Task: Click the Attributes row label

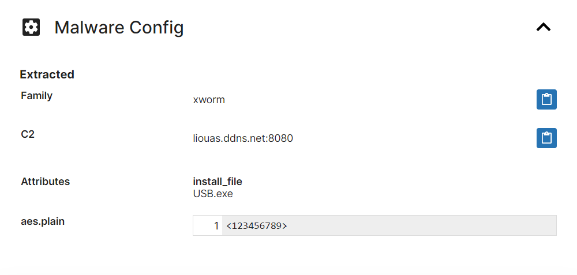Action: tap(45, 182)
